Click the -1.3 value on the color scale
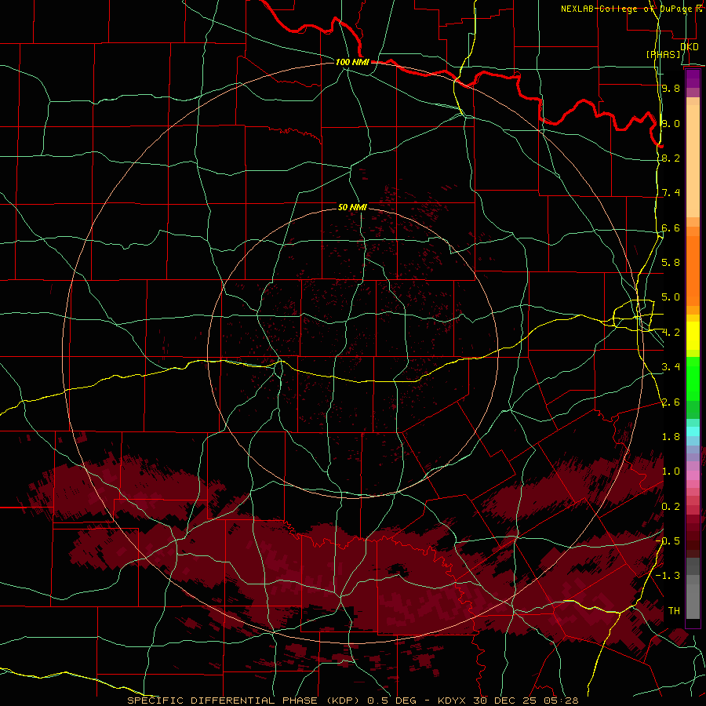706x706 pixels. pos(668,576)
